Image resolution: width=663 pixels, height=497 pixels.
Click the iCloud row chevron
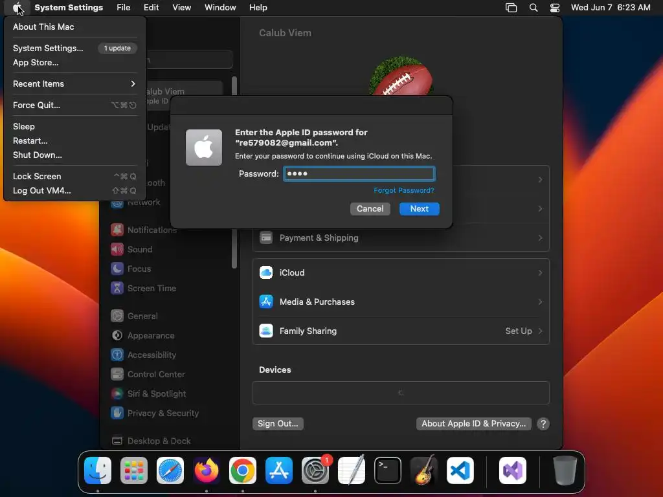tap(540, 272)
